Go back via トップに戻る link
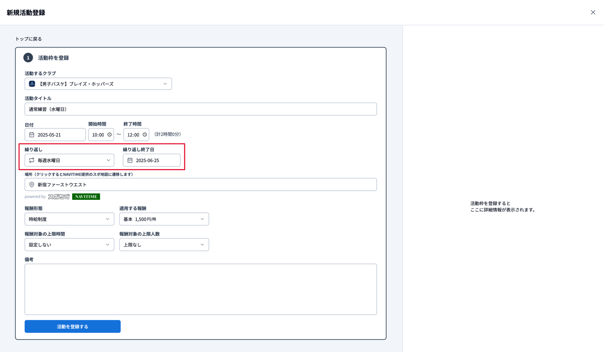This screenshot has width=604, height=352. 28,39
